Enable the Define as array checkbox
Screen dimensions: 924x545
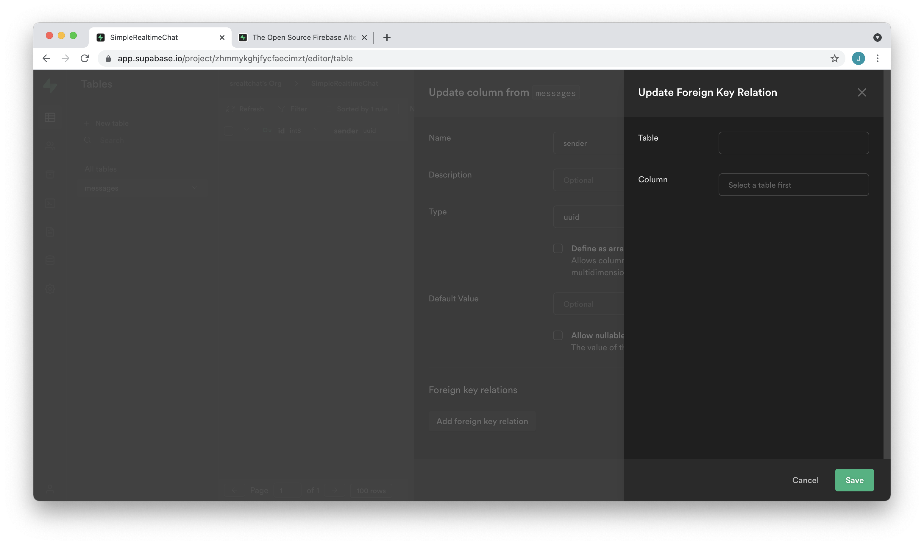point(558,248)
